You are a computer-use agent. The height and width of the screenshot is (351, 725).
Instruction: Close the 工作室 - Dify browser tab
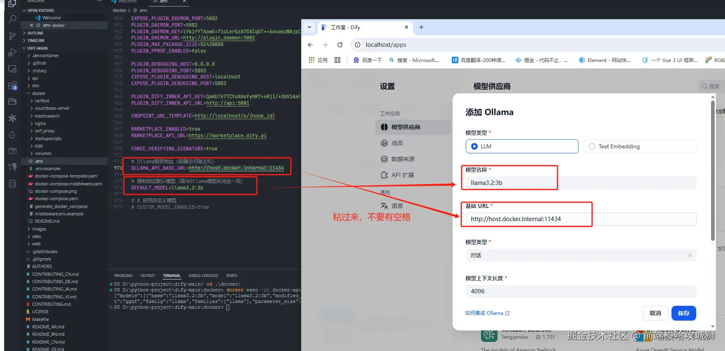(407, 27)
